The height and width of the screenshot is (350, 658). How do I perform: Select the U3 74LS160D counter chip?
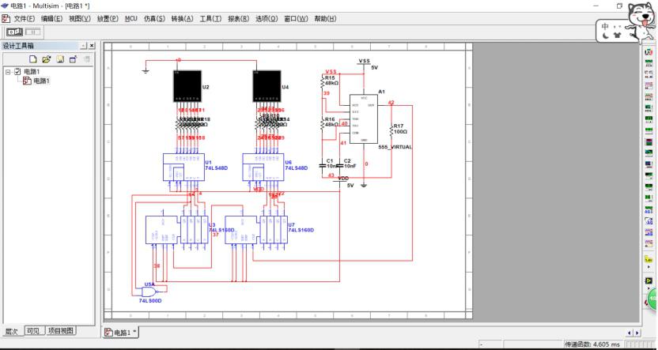coord(176,230)
